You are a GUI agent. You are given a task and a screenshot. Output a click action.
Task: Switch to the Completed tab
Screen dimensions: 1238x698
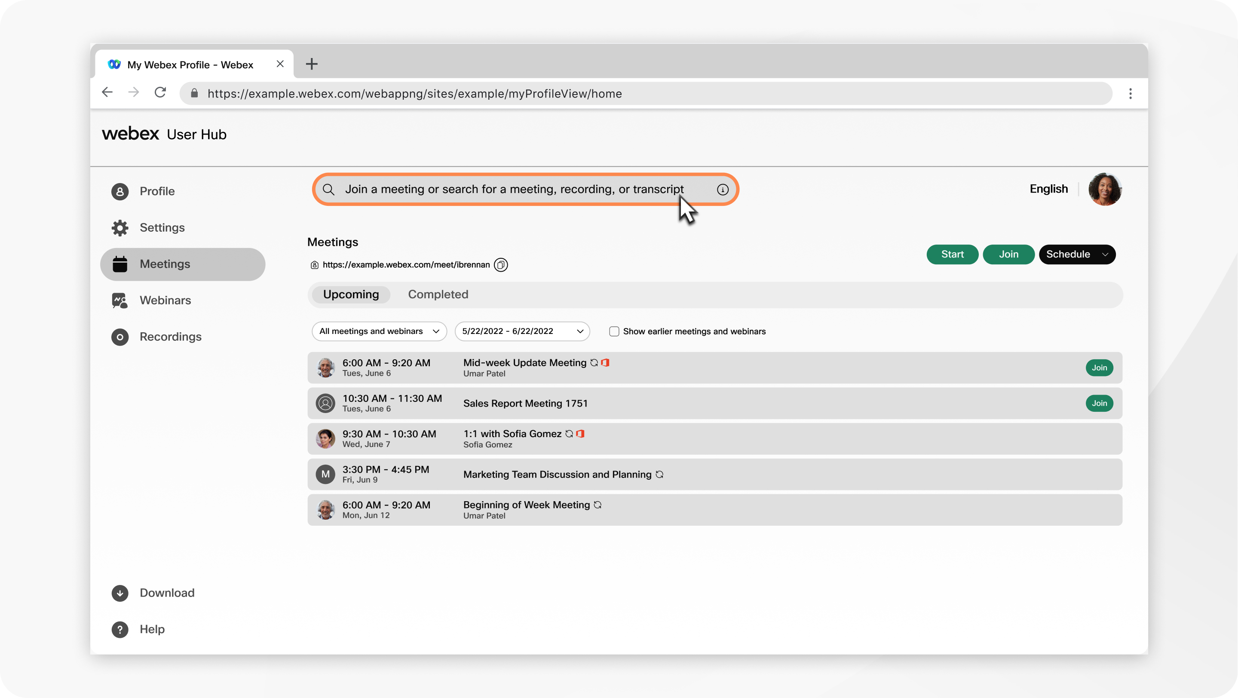tap(438, 294)
